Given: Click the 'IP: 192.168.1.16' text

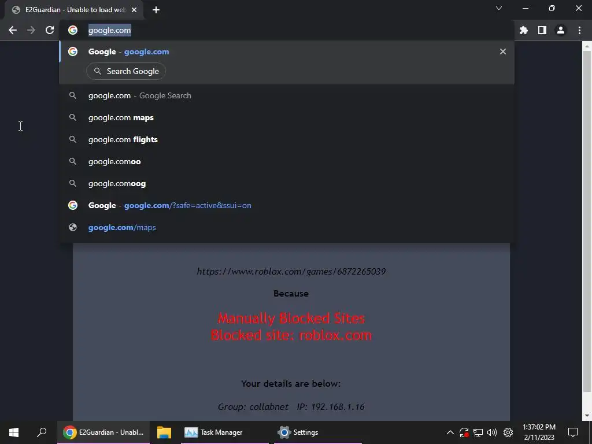Looking at the screenshot, I should tap(331, 406).
